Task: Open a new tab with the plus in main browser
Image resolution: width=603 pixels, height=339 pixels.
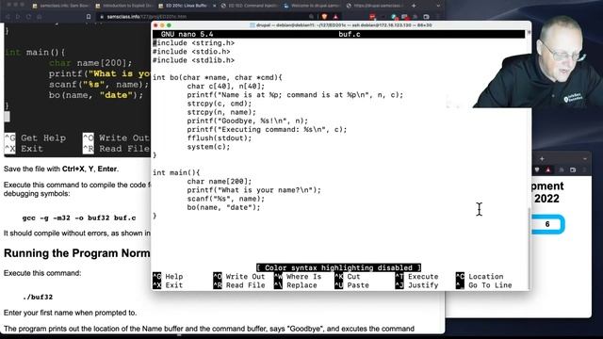Action: click(x=414, y=6)
